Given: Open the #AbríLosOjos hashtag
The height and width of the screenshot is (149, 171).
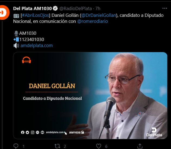Looking at the screenshot, I should (x=36, y=15).
